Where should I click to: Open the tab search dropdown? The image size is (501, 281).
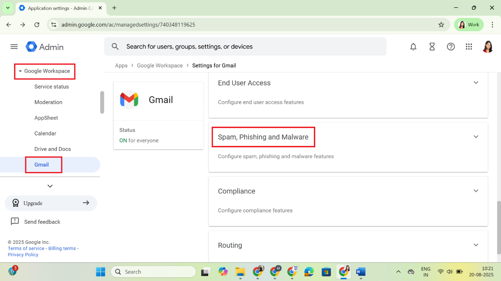pyautogui.click(x=8, y=8)
